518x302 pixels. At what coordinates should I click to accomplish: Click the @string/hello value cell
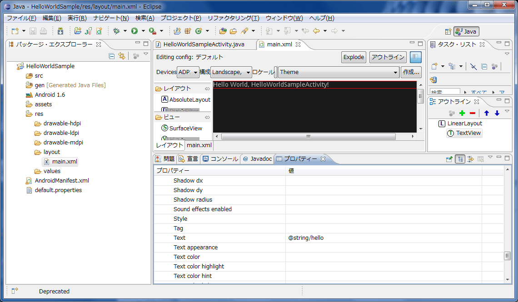[384, 238]
